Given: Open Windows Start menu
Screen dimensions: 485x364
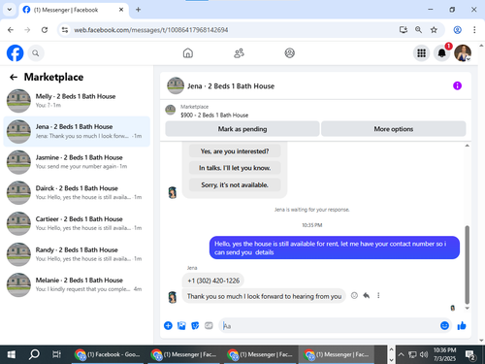Looking at the screenshot, I should (x=12, y=354).
